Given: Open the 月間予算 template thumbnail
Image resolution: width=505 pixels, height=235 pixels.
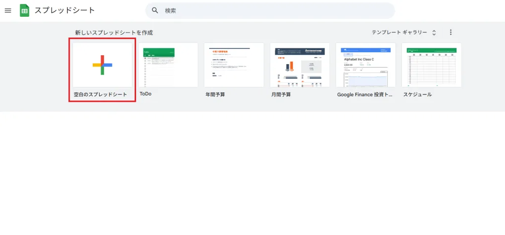Looking at the screenshot, I should click(x=299, y=65).
